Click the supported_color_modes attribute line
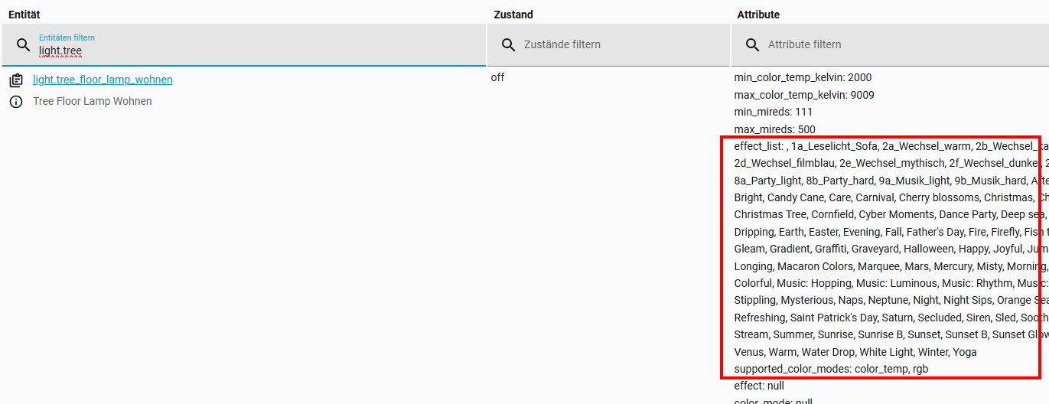Image resolution: width=1049 pixels, height=404 pixels. pos(832,369)
